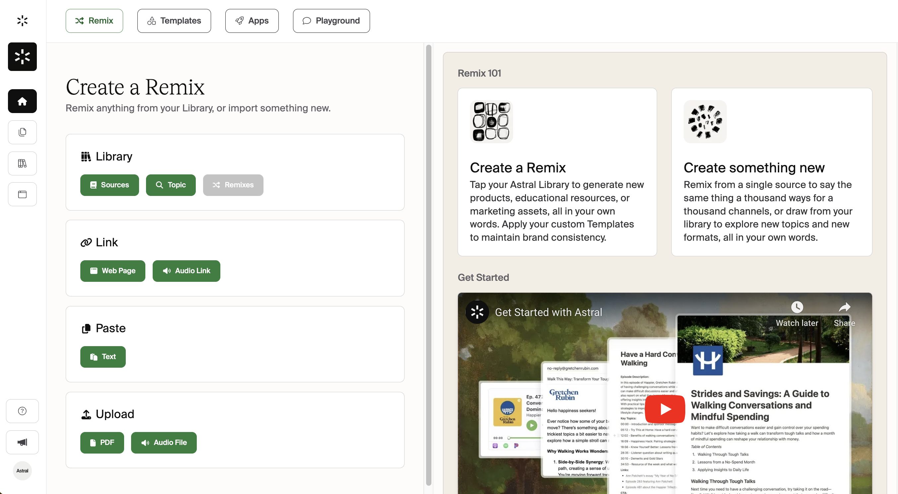Open the Create a Remix card
Screen dimensions: 898x494
[x=557, y=172]
